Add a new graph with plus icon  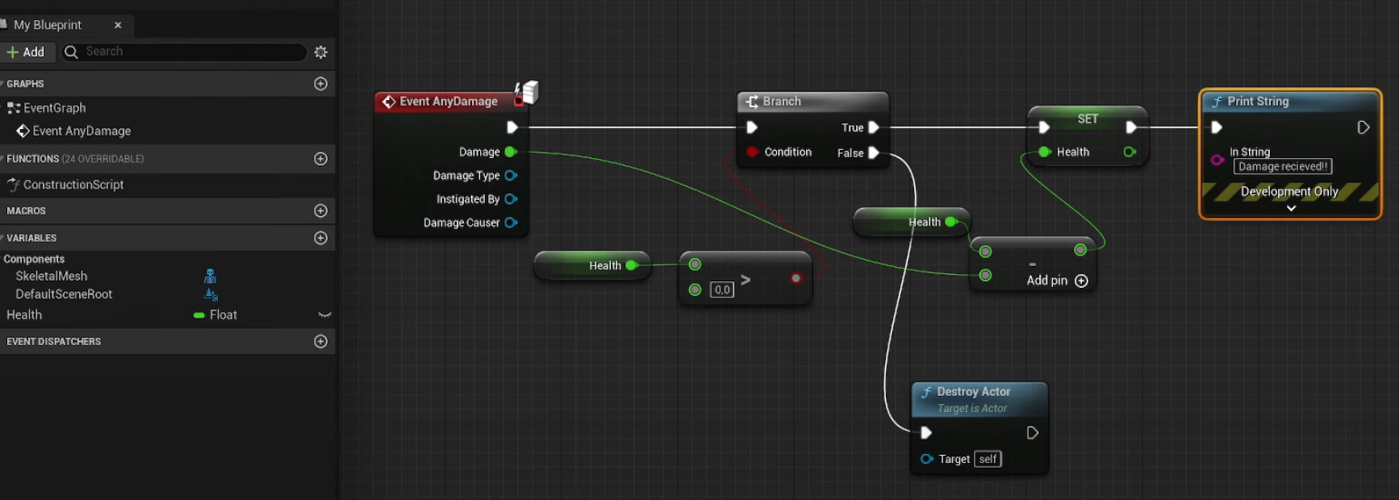coord(320,84)
